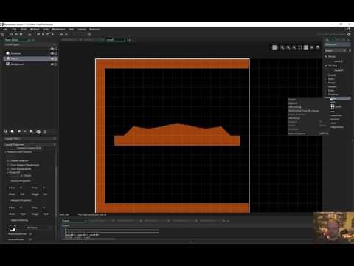Click Create New Tile Layer icon
The image size is (354, 266).
(18, 132)
